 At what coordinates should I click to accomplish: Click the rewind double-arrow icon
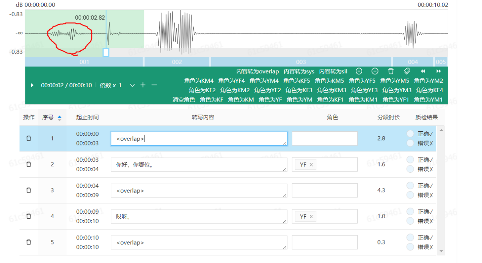coord(423,71)
